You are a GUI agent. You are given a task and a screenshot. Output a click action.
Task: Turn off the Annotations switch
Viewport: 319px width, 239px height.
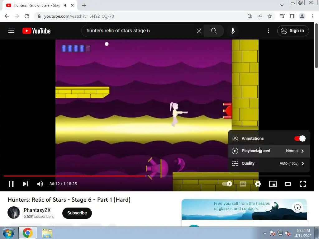tap(300, 138)
